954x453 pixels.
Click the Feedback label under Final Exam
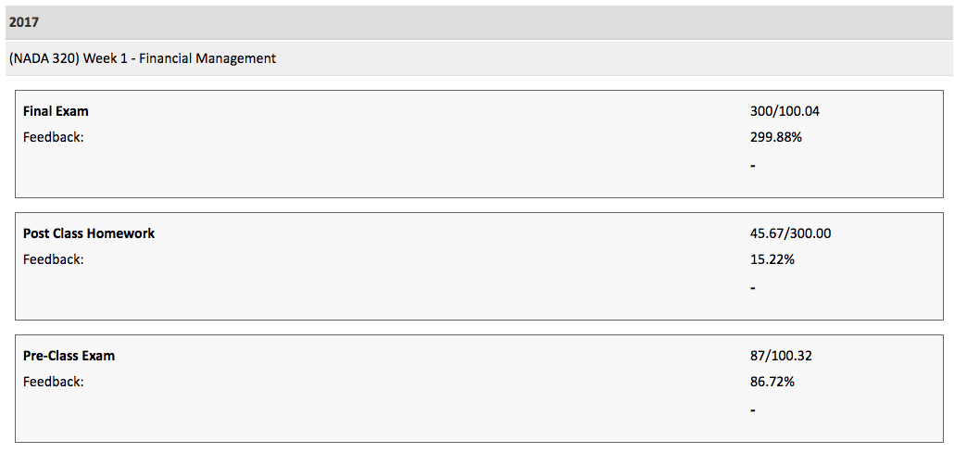click(53, 137)
